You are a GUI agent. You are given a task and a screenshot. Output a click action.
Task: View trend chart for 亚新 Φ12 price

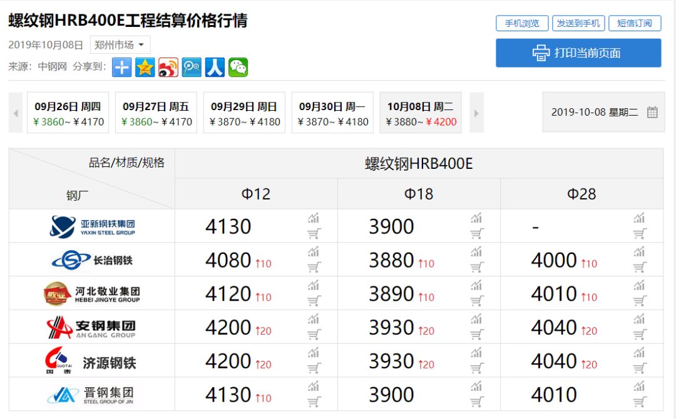314,218
